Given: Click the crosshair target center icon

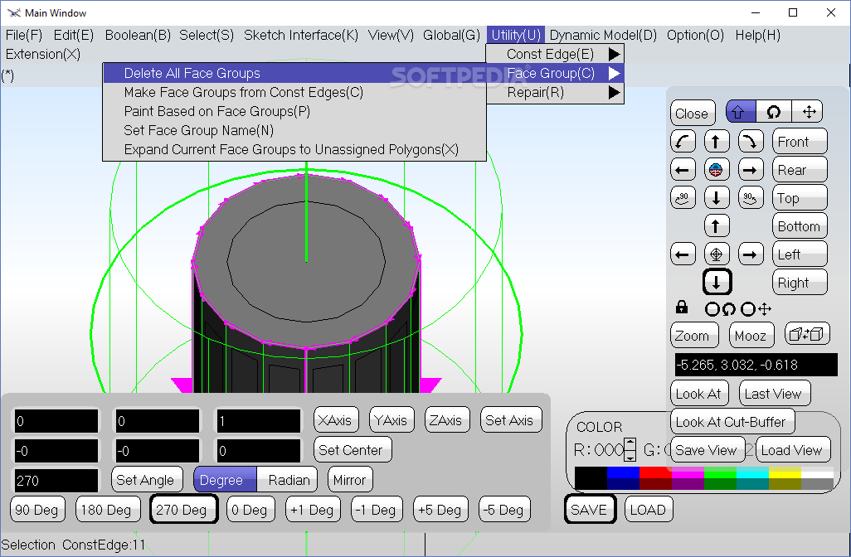Looking at the screenshot, I should pyautogui.click(x=717, y=254).
